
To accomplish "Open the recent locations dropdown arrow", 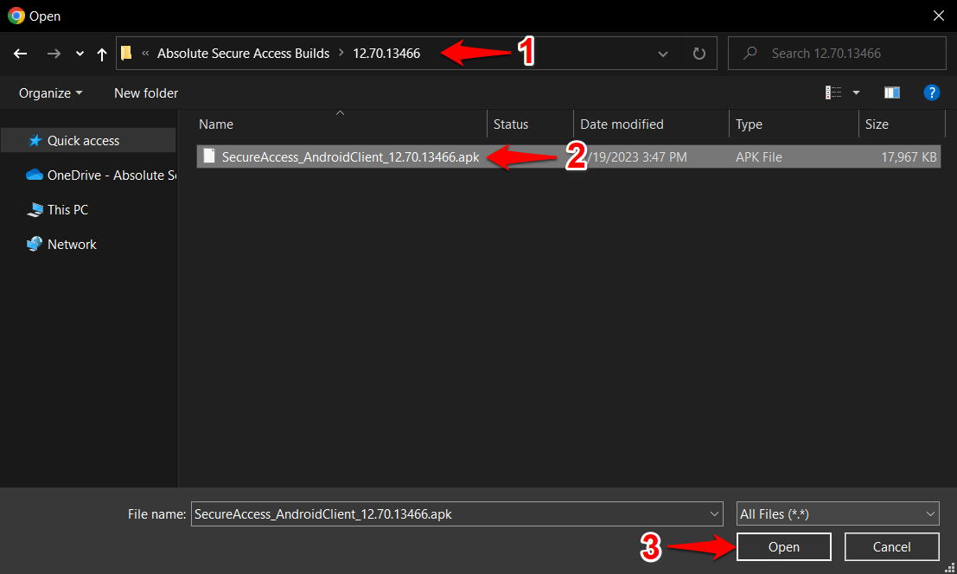I will click(x=80, y=54).
